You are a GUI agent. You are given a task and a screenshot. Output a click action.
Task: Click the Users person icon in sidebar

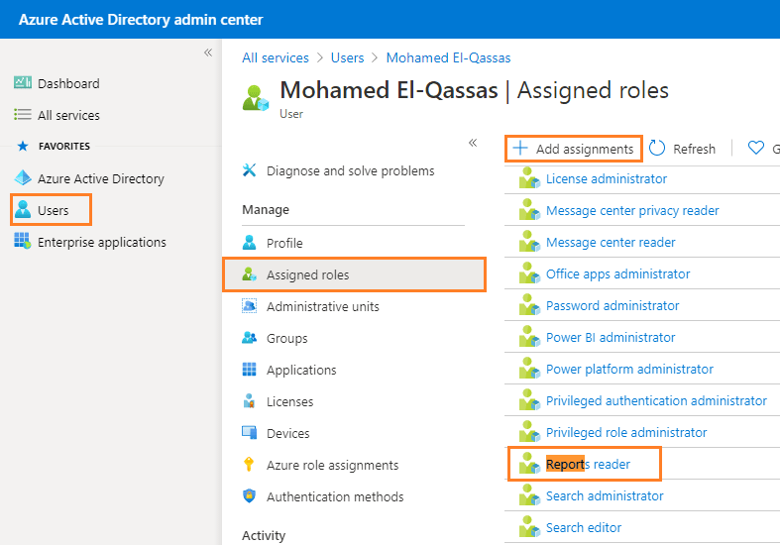(x=23, y=209)
